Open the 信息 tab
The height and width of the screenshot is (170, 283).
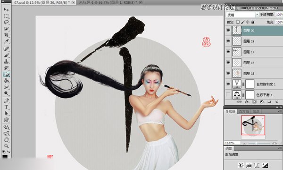coord(256,112)
